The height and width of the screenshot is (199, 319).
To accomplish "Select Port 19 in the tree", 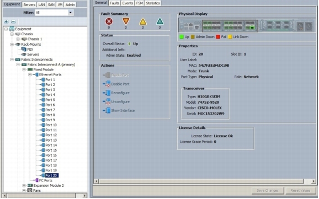I will pyautogui.click(x=51, y=170).
